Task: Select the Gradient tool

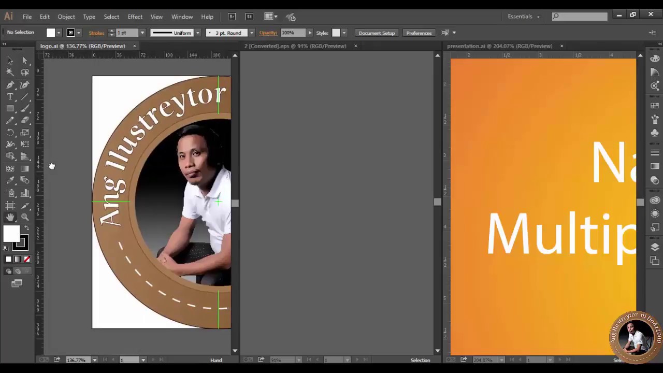Action: click(25, 169)
